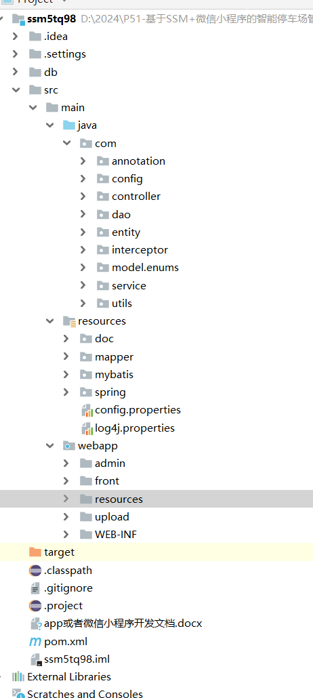
Task: Collapse the src folder
Action: 16,90
